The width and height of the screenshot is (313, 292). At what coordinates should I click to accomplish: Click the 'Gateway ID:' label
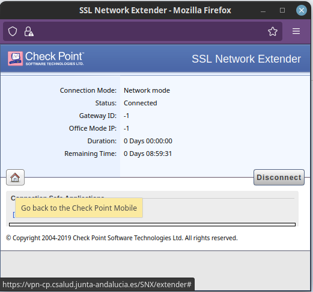coord(98,116)
